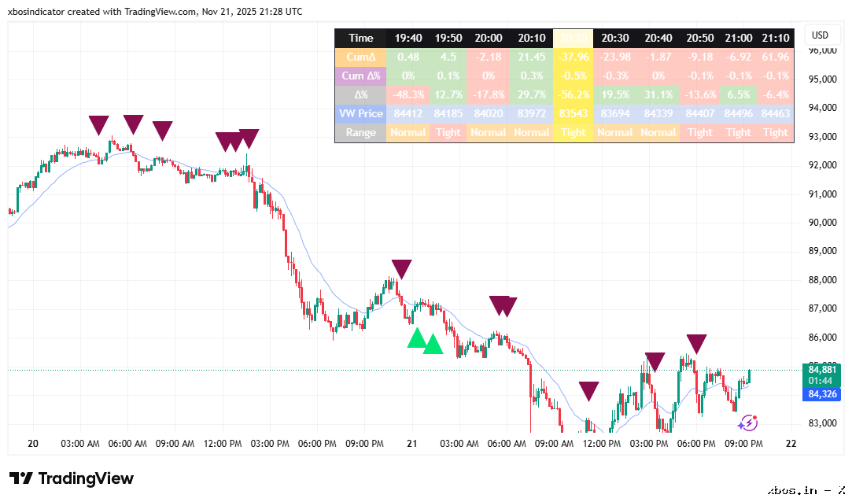852x502 pixels.
Task: Select the sell marker above the 88,000 peak
Action: point(401,268)
